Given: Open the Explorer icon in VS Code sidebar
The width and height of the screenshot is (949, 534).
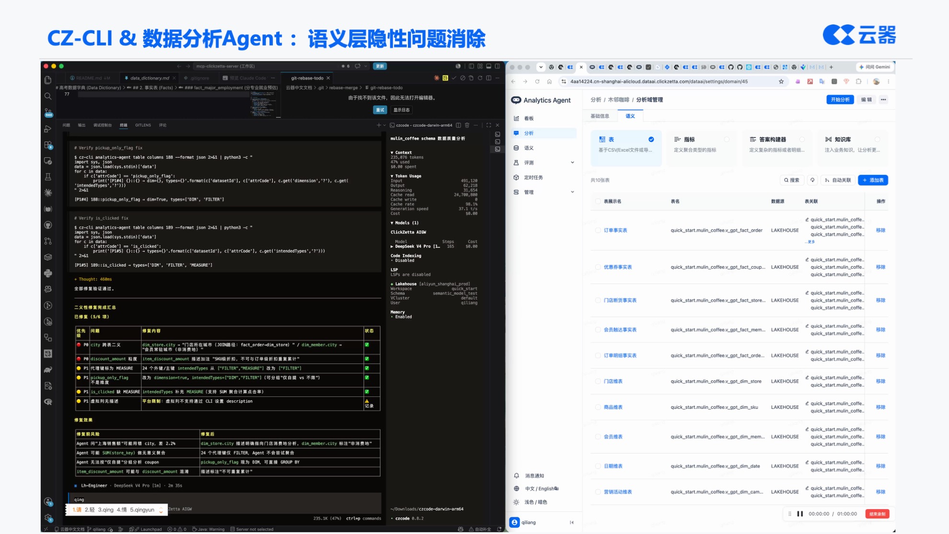Looking at the screenshot, I should [x=48, y=80].
